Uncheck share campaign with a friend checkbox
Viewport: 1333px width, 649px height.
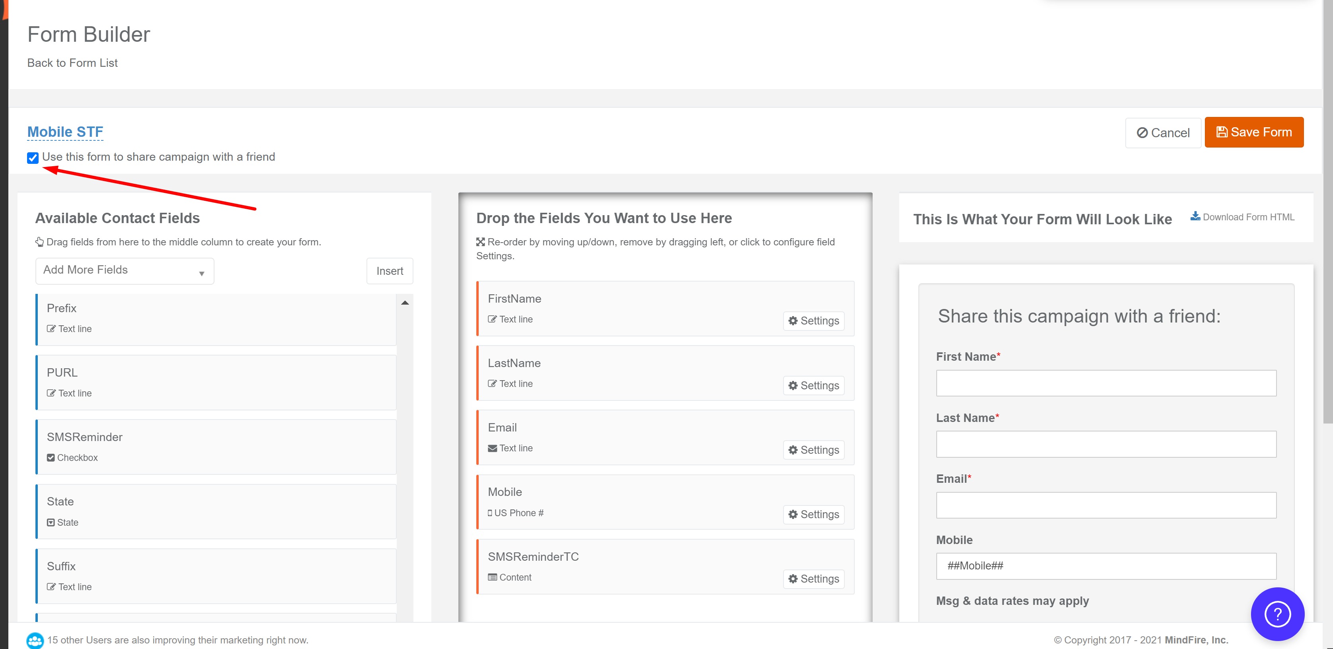(33, 158)
